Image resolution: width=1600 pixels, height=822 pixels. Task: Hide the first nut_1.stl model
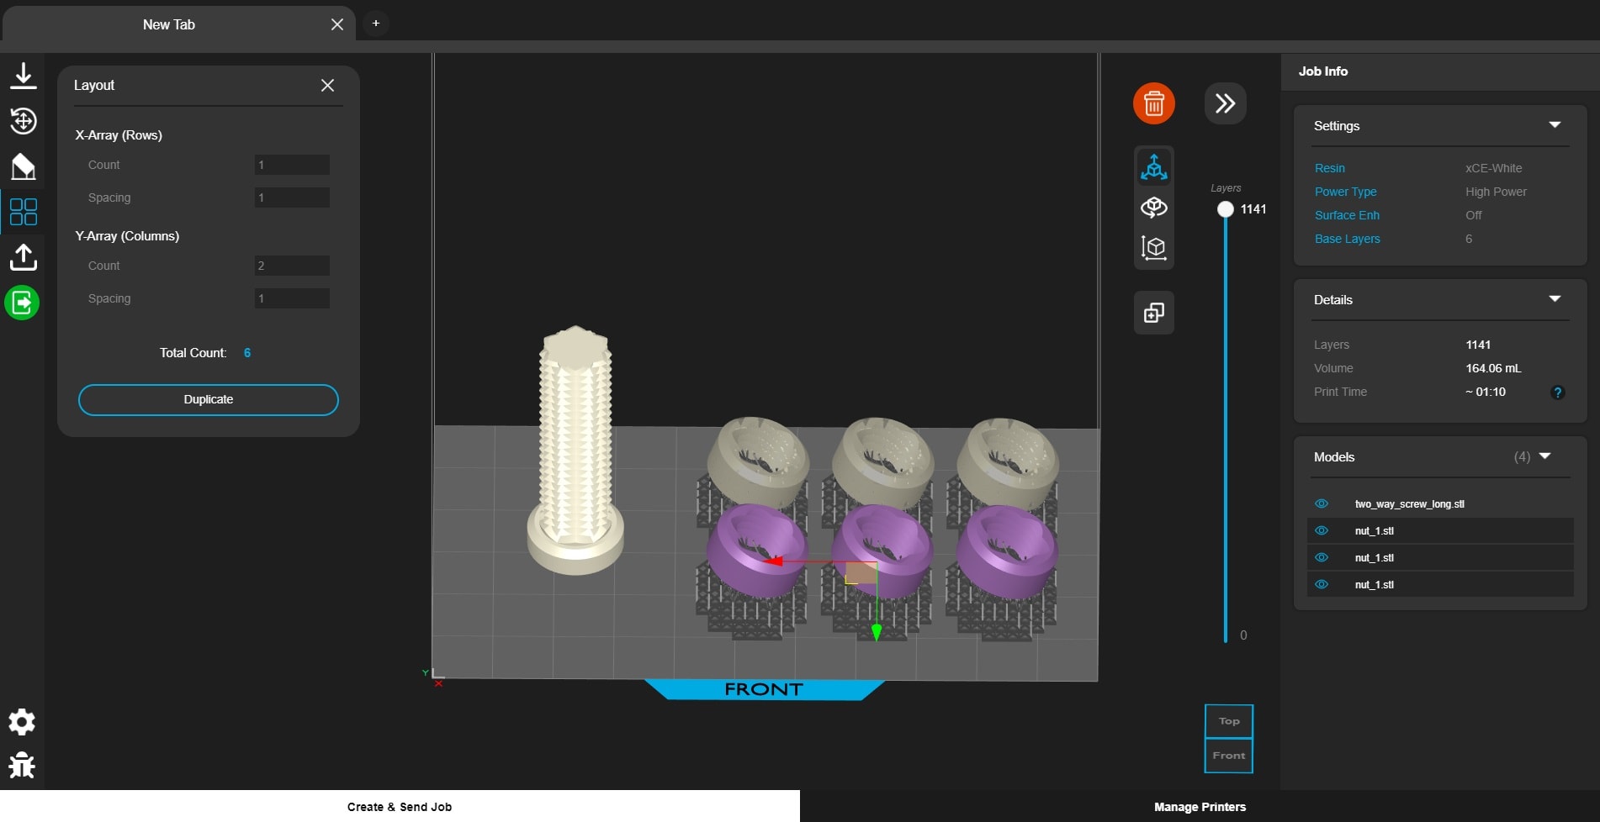click(x=1322, y=531)
